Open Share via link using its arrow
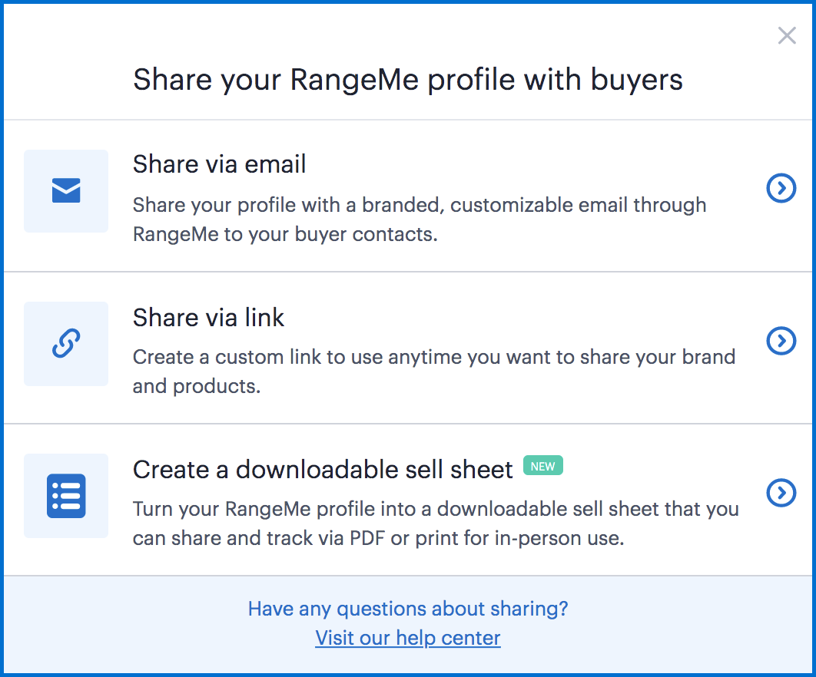 pyautogui.click(x=781, y=341)
